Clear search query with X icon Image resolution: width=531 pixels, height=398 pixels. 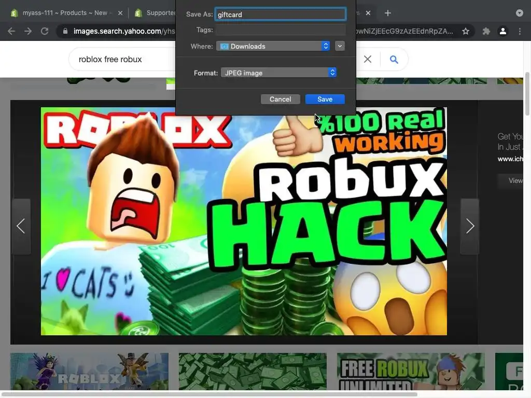click(368, 59)
